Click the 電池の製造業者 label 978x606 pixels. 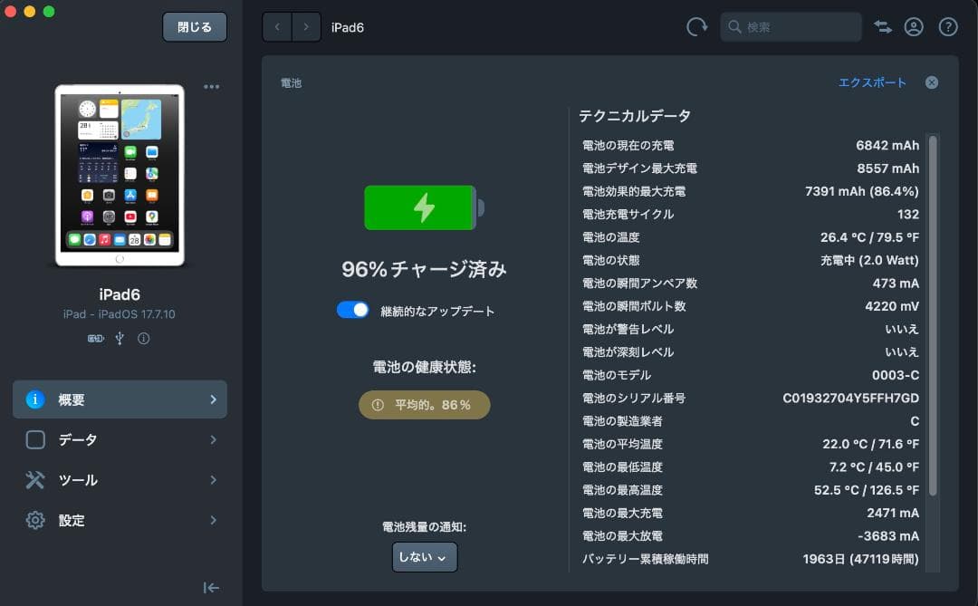tap(622, 421)
